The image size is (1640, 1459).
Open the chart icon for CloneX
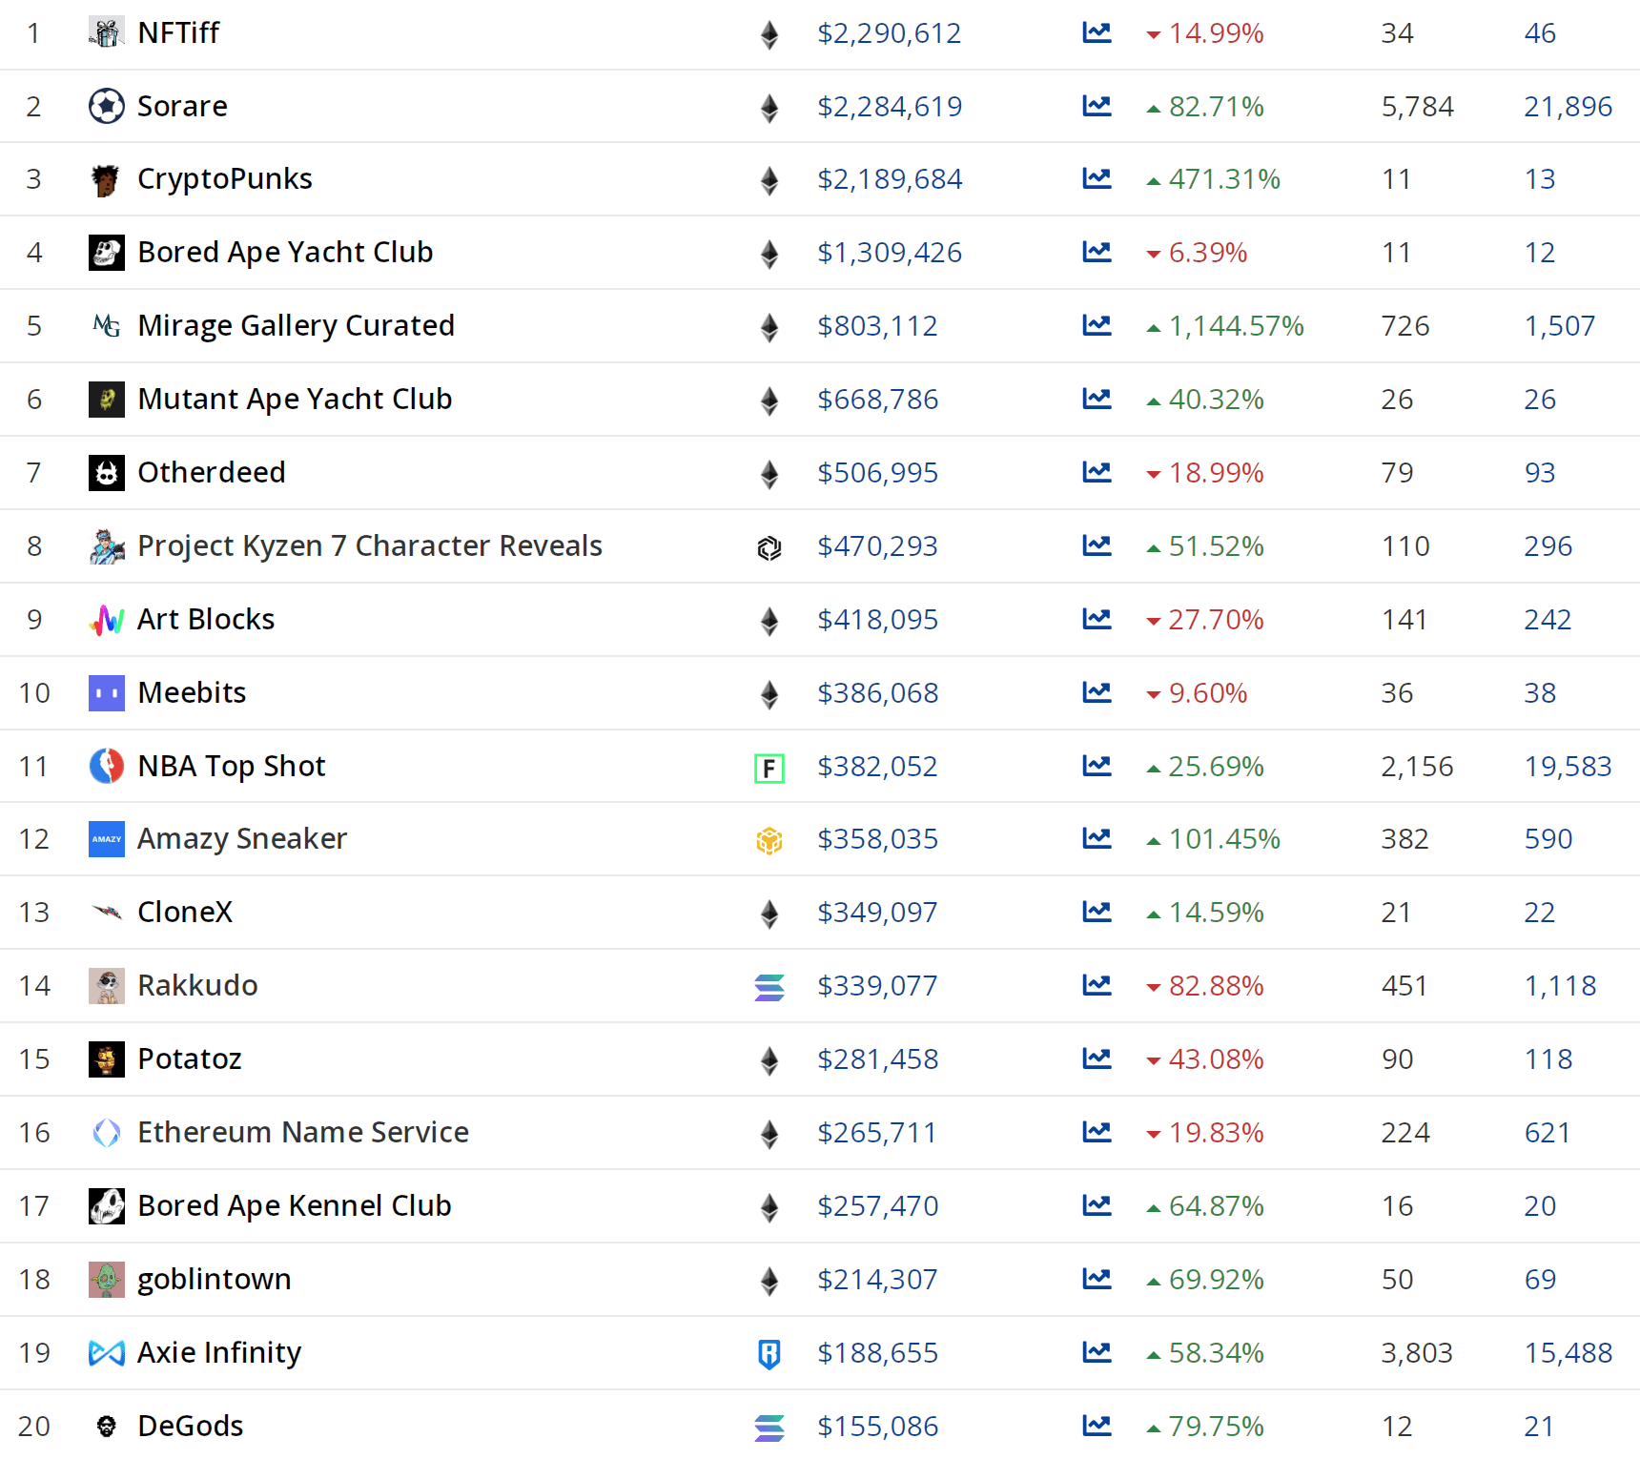point(1097,913)
